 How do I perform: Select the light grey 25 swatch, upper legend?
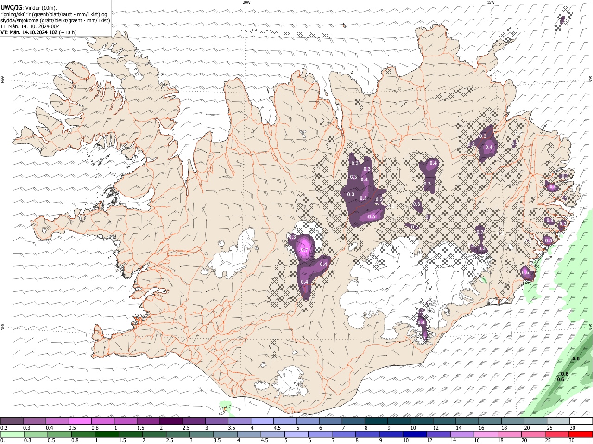(559, 421)
